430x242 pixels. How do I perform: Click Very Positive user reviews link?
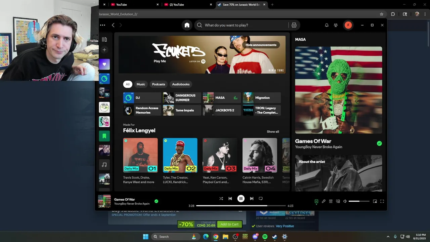285,226
